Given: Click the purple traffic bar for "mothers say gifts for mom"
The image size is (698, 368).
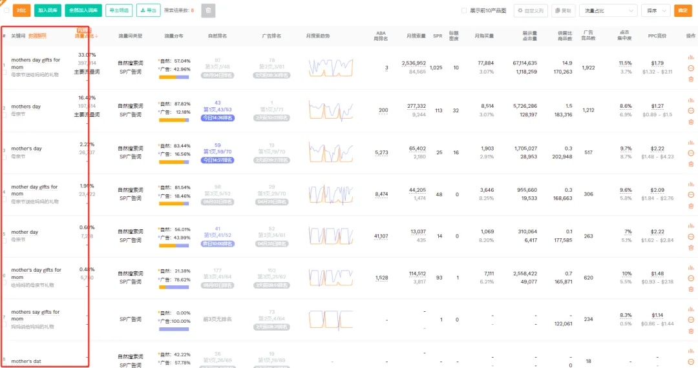Looking at the screenshot, I should (174, 329).
